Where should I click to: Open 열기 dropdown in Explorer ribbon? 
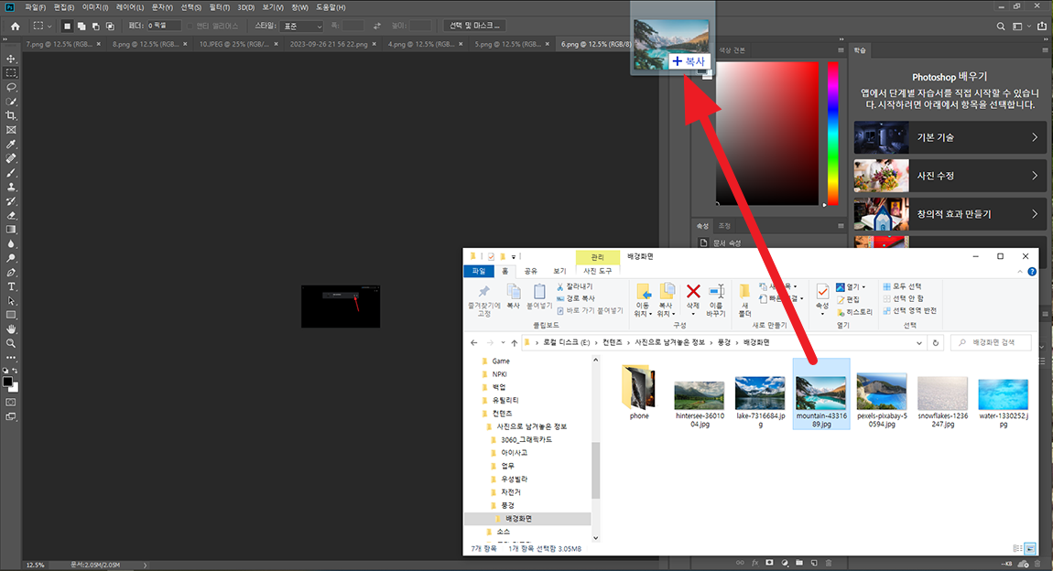[x=863, y=287]
